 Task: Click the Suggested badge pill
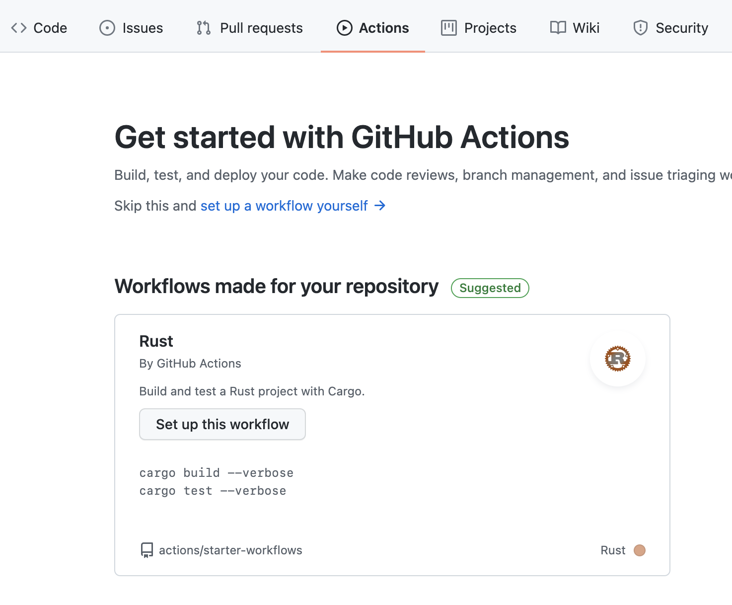(x=490, y=288)
